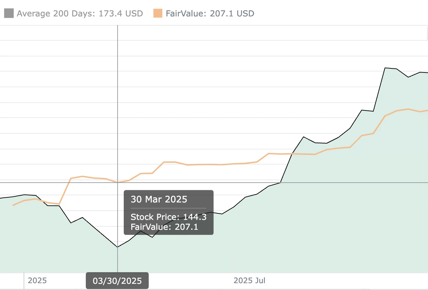Click the top of FairValue's first sharp jump
Viewport: 428px width, 290px height.
tap(70, 178)
